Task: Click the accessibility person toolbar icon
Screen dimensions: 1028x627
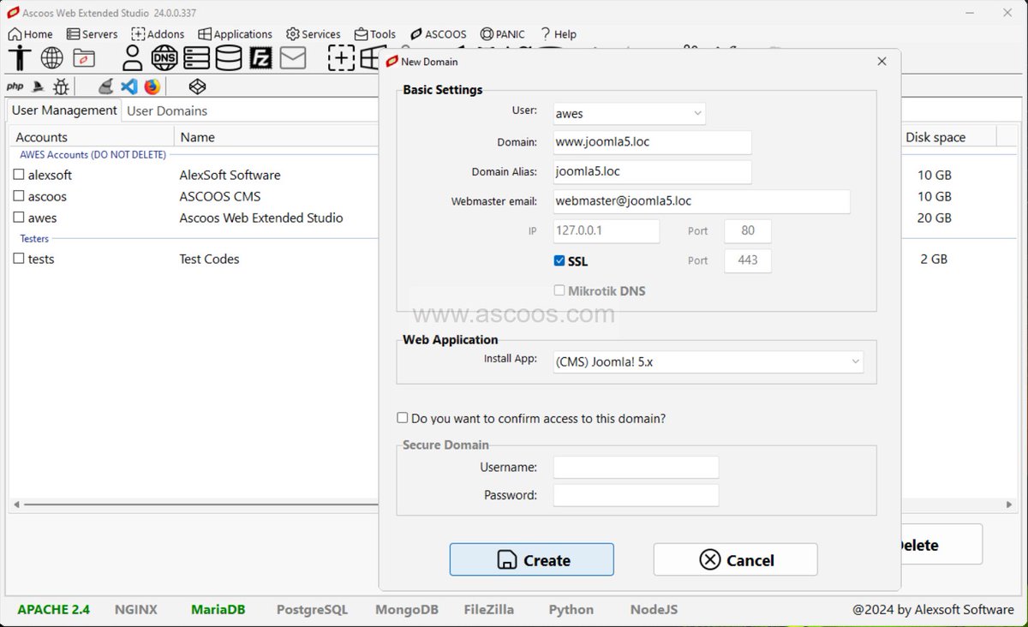Action: pyautogui.click(x=19, y=58)
